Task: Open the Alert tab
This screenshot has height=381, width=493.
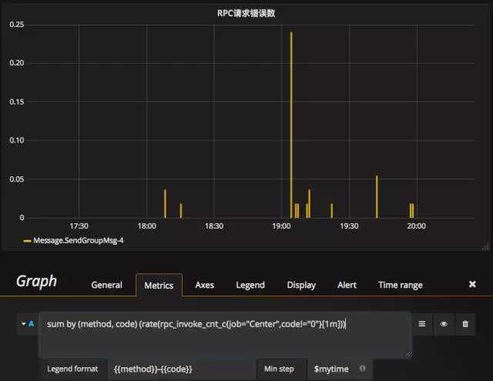Action: point(347,285)
